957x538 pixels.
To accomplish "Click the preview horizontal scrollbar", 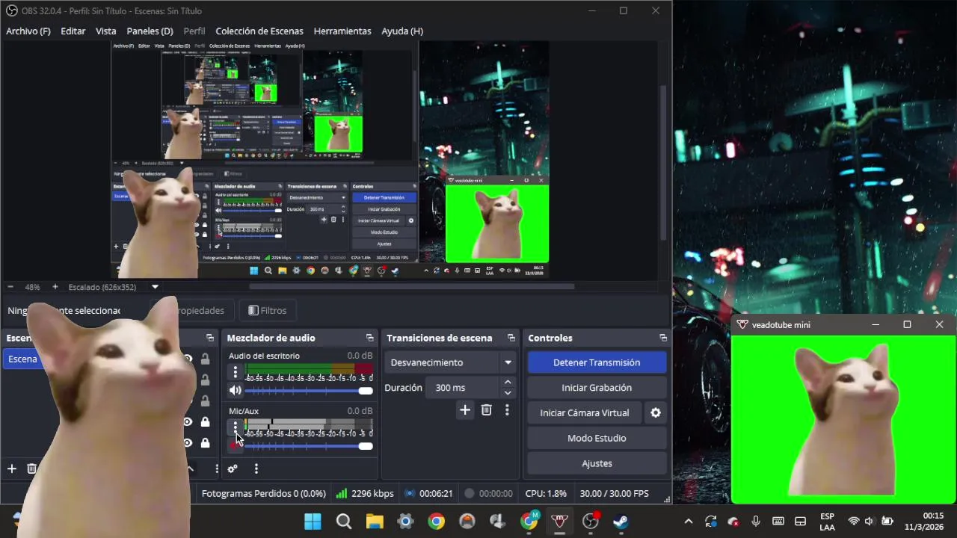I will 411,286.
